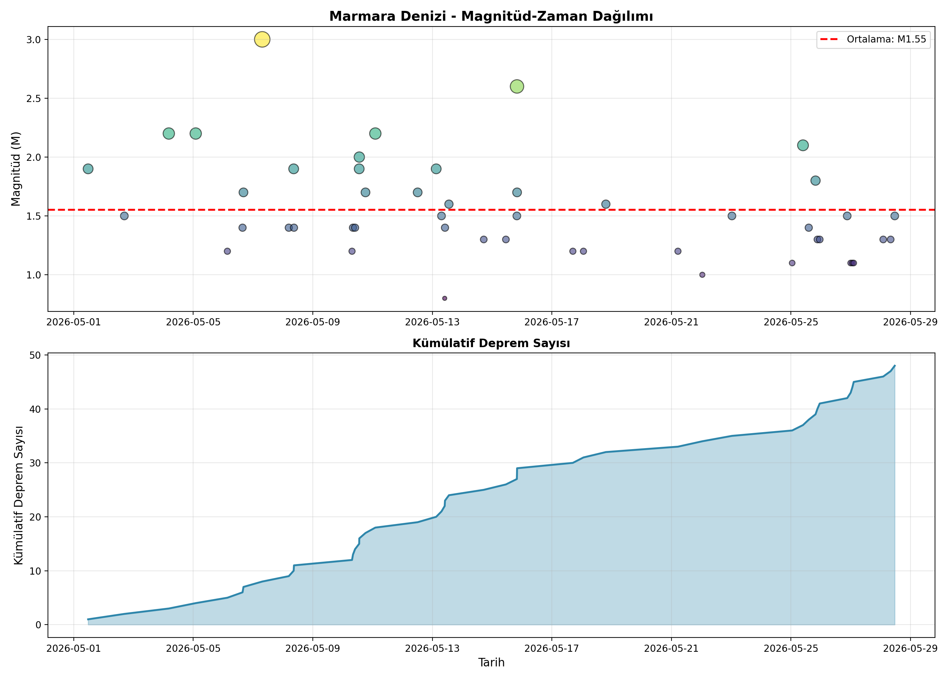Click the "2.5" magnitude tick label
This screenshot has width=952, height=680.
[34, 98]
